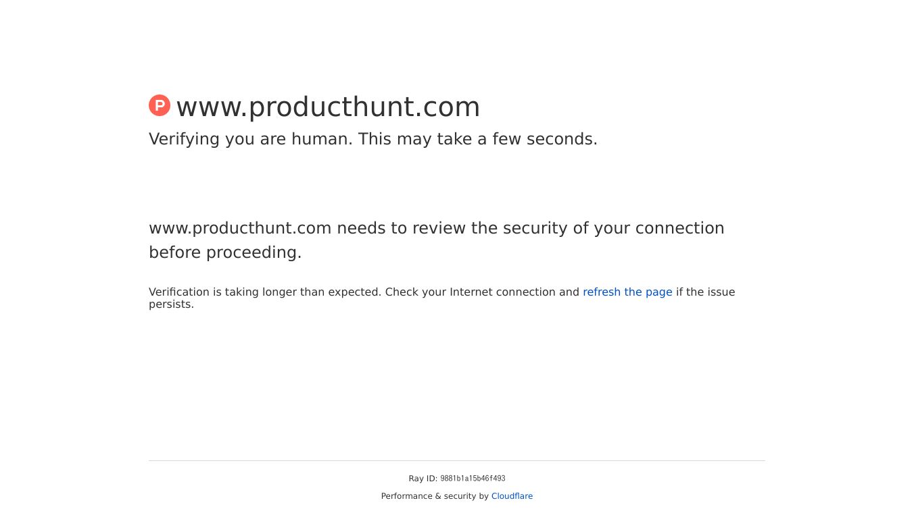Viewport: 914px width, 513px height.
Task: Click the "Verifying you are human" subtitle
Action: point(251,140)
